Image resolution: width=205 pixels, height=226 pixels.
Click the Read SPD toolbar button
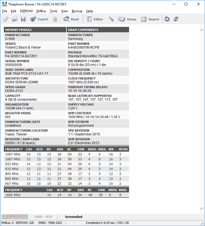pos(71,19)
